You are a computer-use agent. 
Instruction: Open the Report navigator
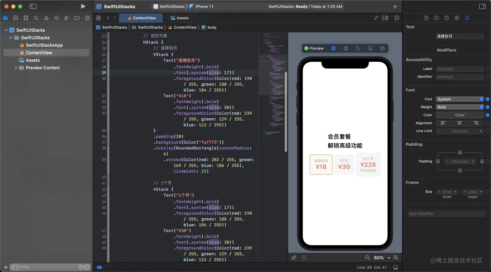[x=87, y=18]
